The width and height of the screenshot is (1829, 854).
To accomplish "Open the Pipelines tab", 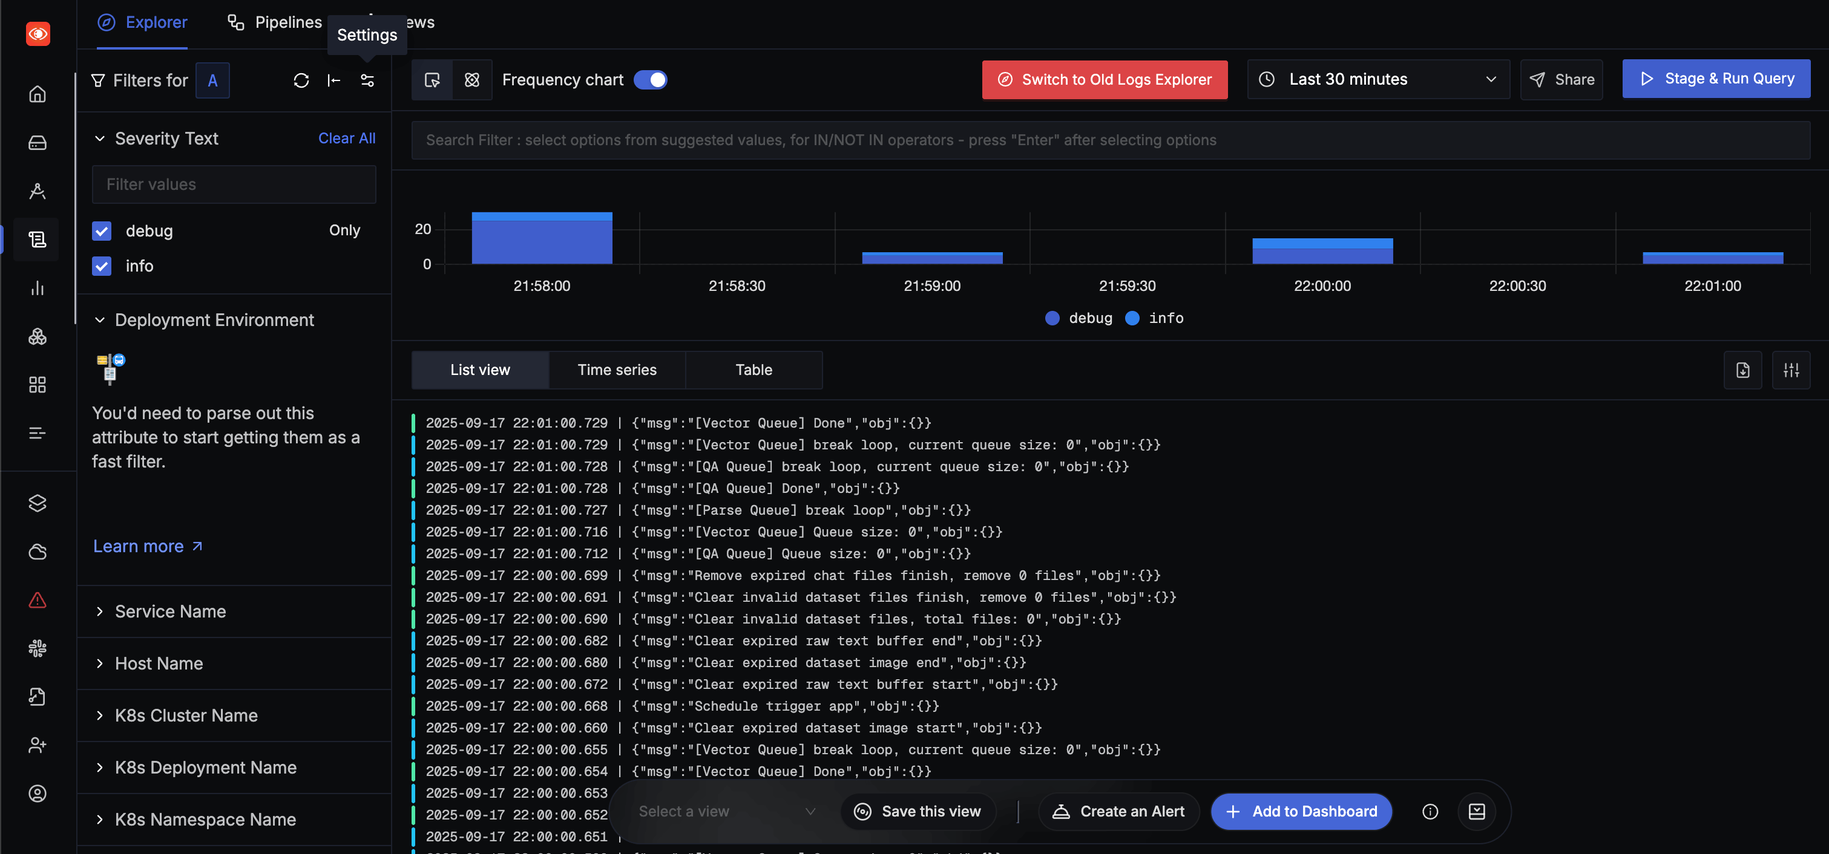I will pyautogui.click(x=275, y=23).
